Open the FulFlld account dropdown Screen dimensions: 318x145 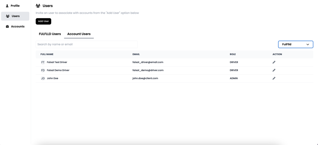(x=295, y=44)
